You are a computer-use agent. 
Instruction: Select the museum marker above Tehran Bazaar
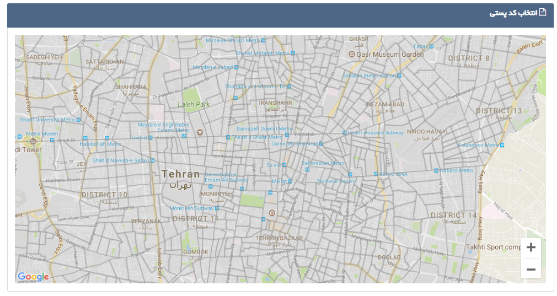tap(272, 213)
